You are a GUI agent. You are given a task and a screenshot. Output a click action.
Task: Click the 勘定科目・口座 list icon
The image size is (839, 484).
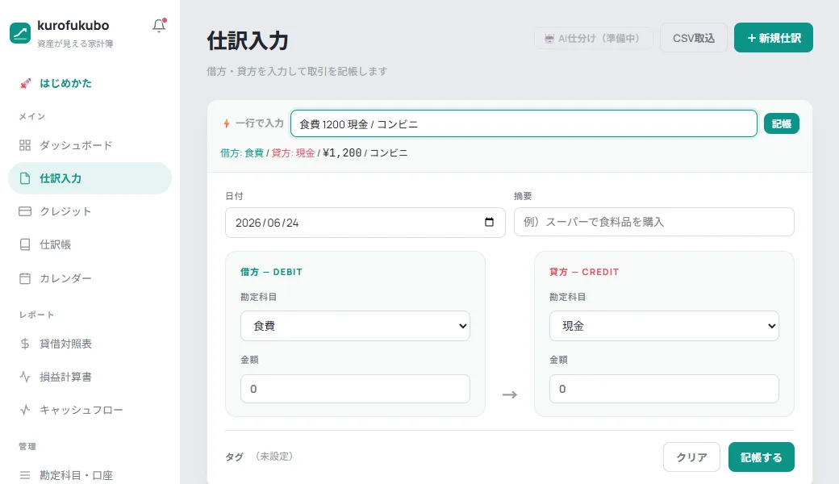(25, 475)
